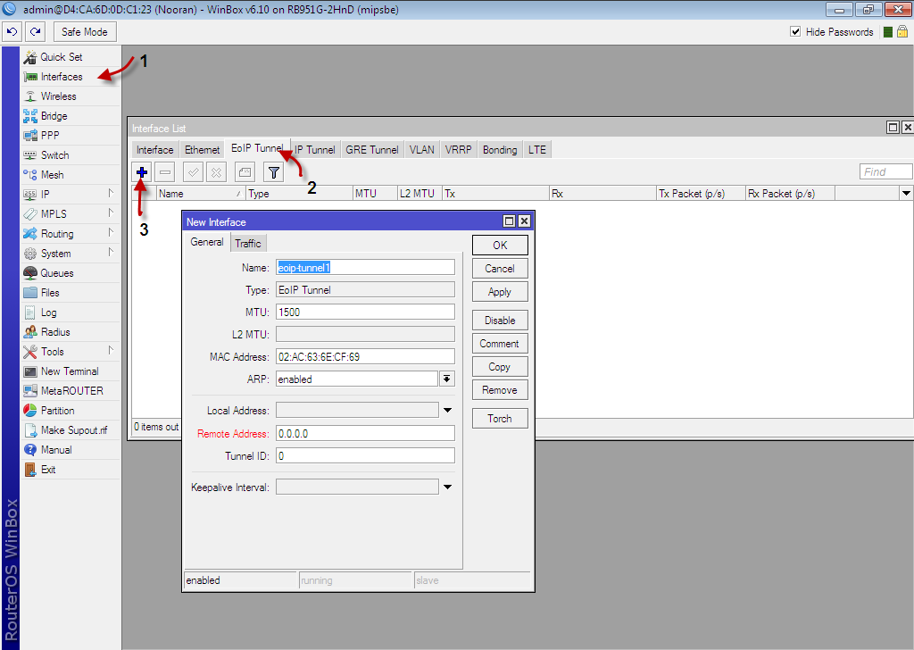
Task: Switch to the GRE Tunnel tab
Action: pos(372,150)
